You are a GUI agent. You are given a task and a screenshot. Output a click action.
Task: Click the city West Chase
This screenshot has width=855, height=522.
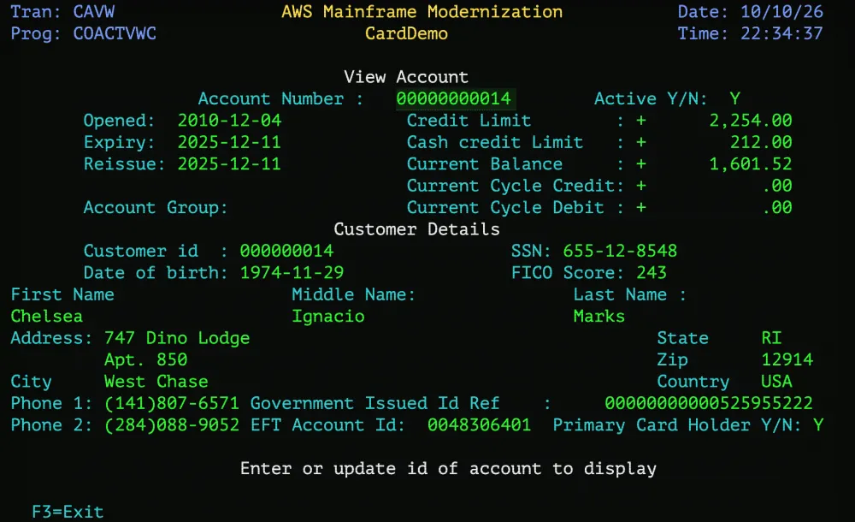156,381
